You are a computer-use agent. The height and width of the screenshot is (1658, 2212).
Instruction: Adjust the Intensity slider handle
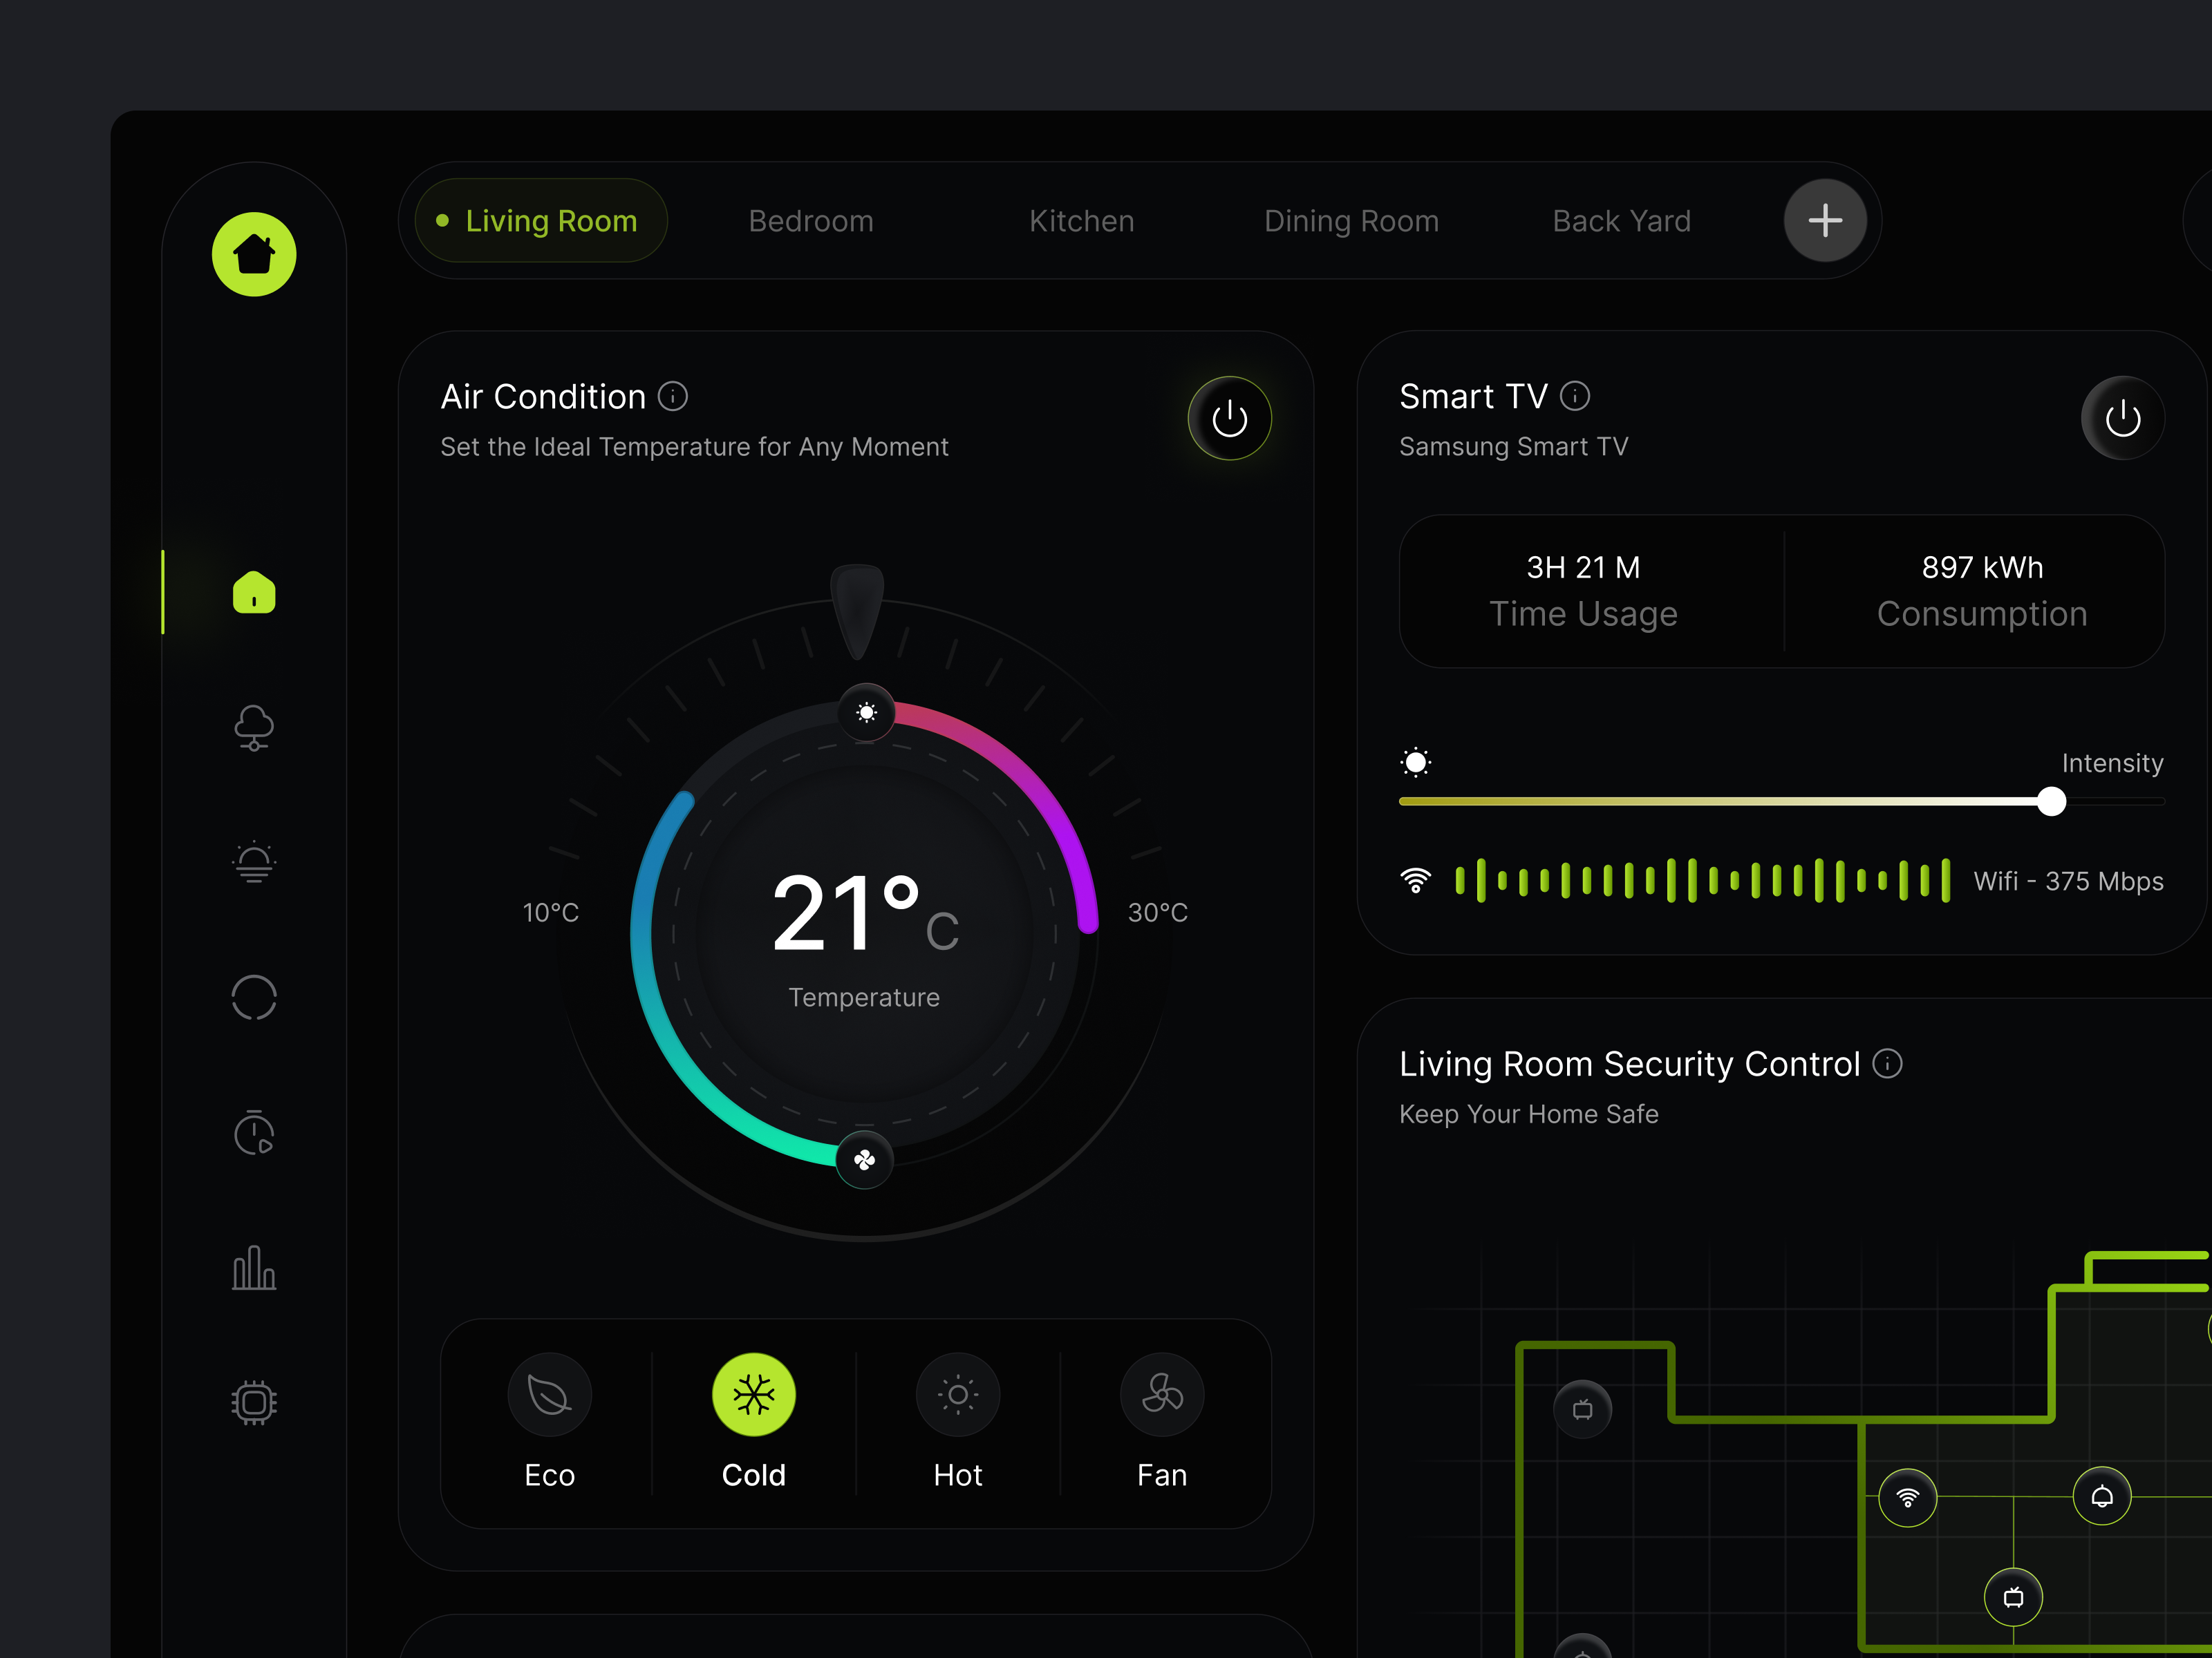pyautogui.click(x=2051, y=801)
